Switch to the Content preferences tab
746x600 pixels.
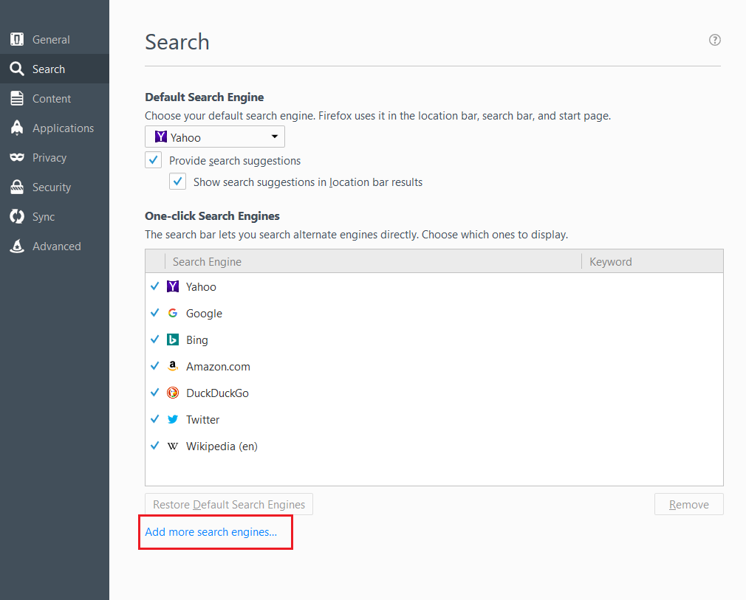(55, 98)
